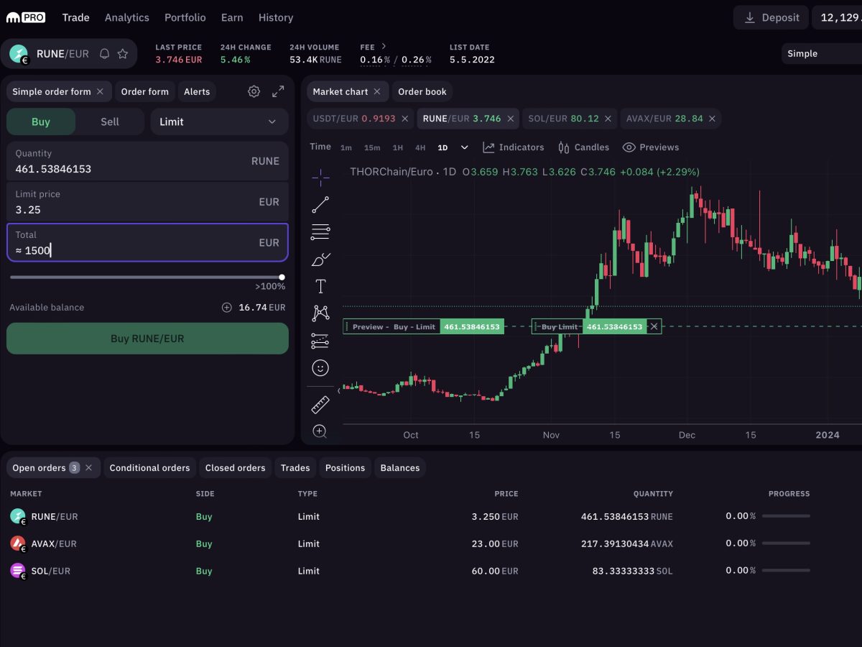Click the order size percentage slider handle
862x647 pixels.
(282, 277)
